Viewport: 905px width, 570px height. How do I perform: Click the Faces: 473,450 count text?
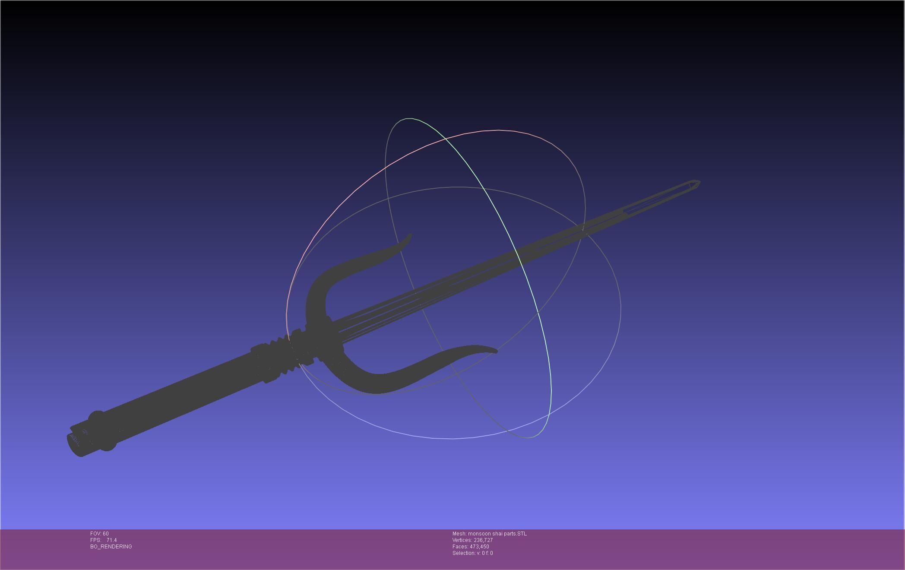pos(471,547)
